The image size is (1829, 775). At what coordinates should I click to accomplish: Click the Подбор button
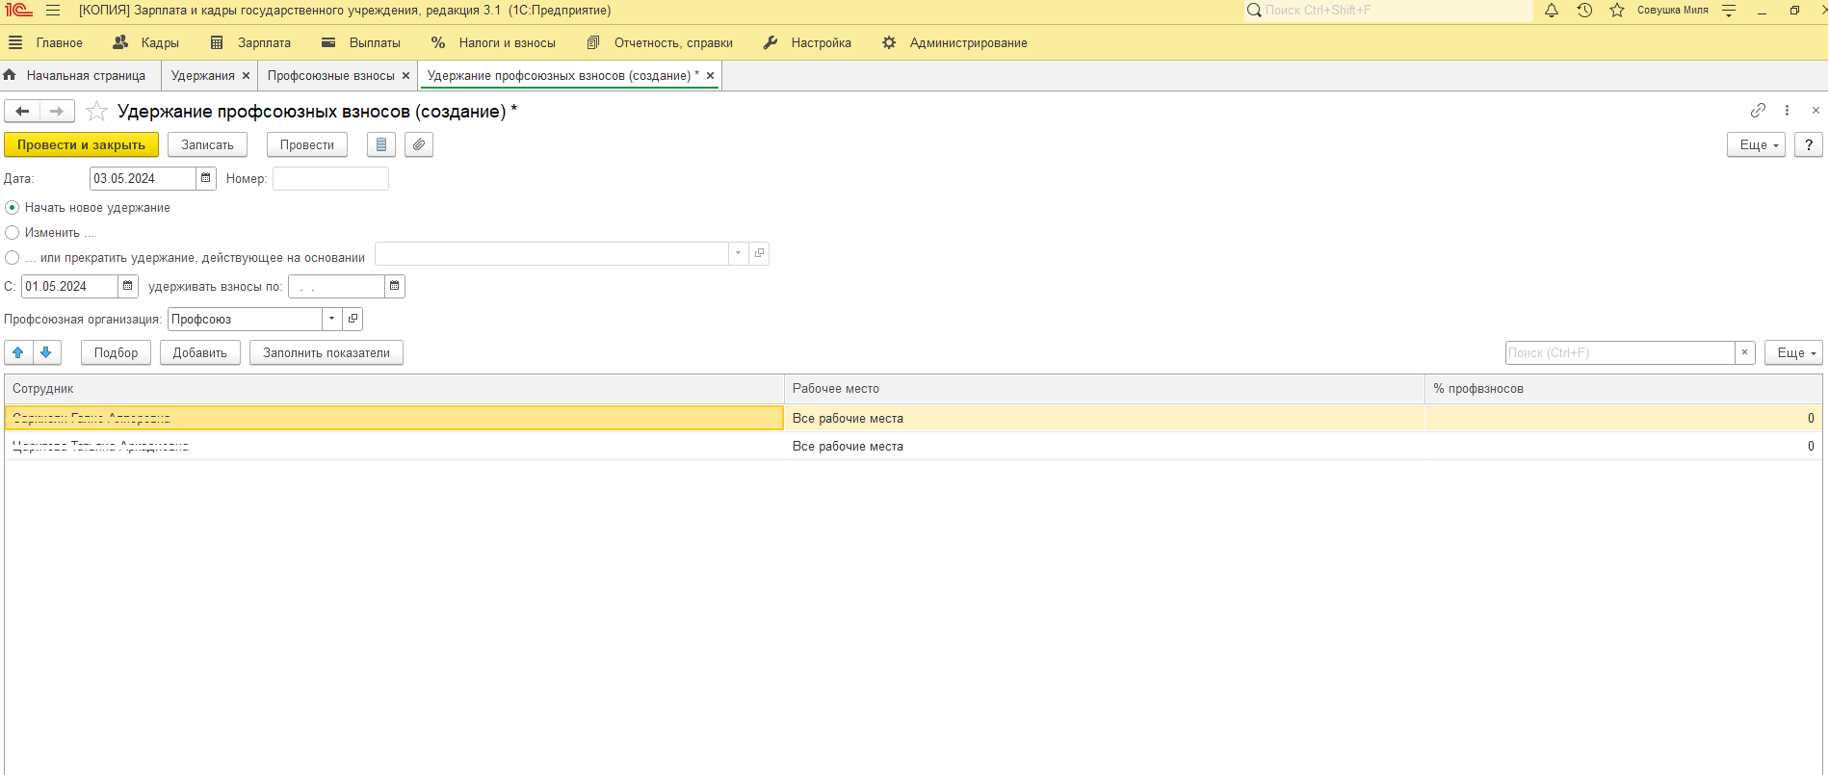pyautogui.click(x=116, y=352)
